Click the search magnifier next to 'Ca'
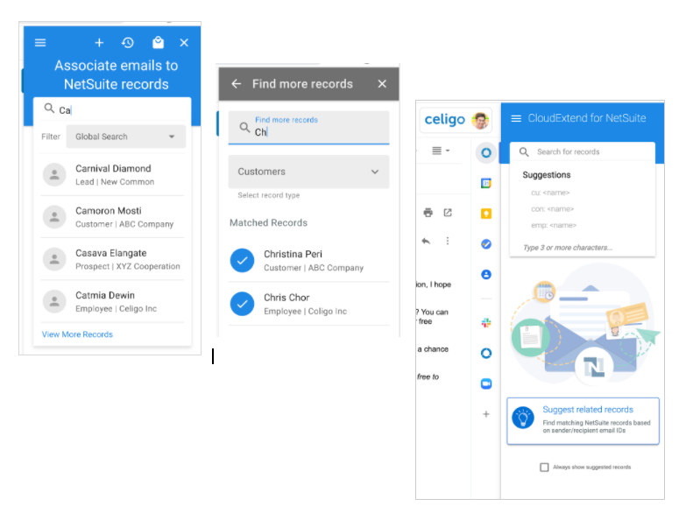Image resolution: width=686 pixels, height=520 pixels. [x=49, y=109]
